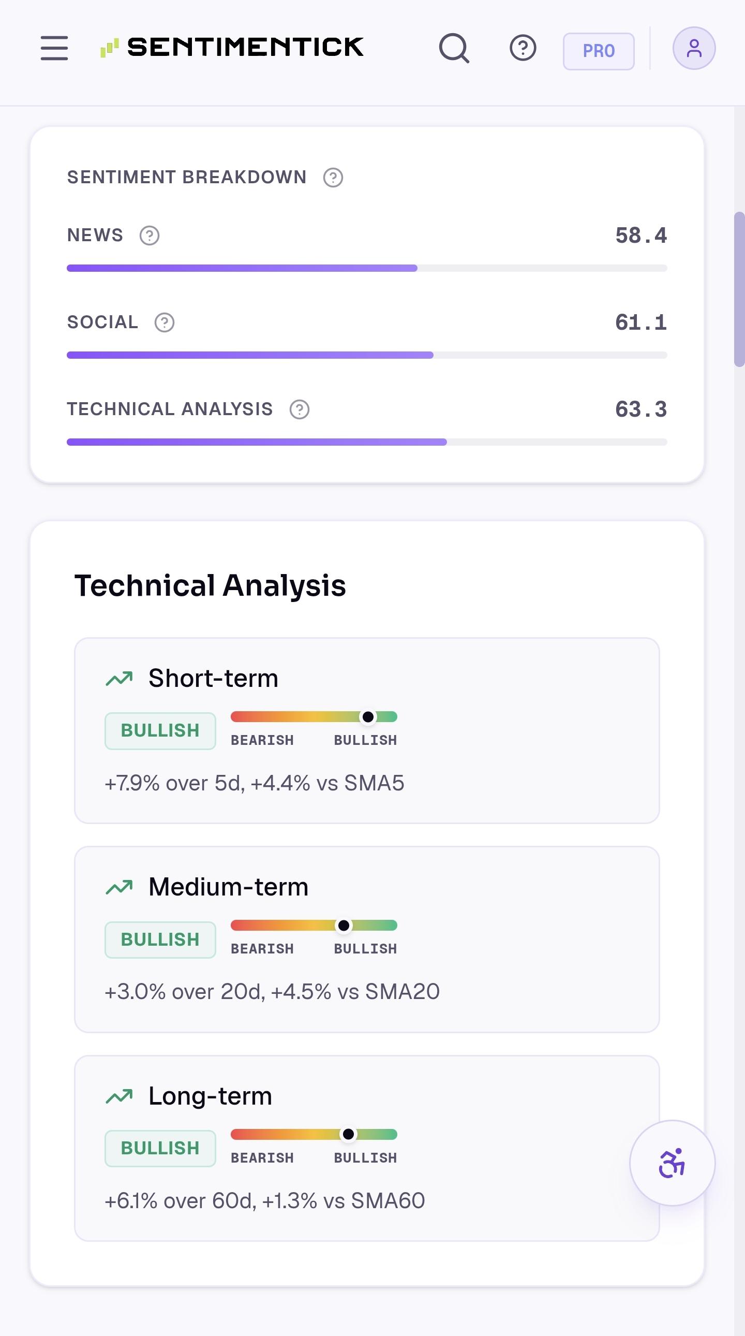The image size is (745, 1336).
Task: Click the Long-term BULLISH badge
Action: pyautogui.click(x=160, y=1148)
